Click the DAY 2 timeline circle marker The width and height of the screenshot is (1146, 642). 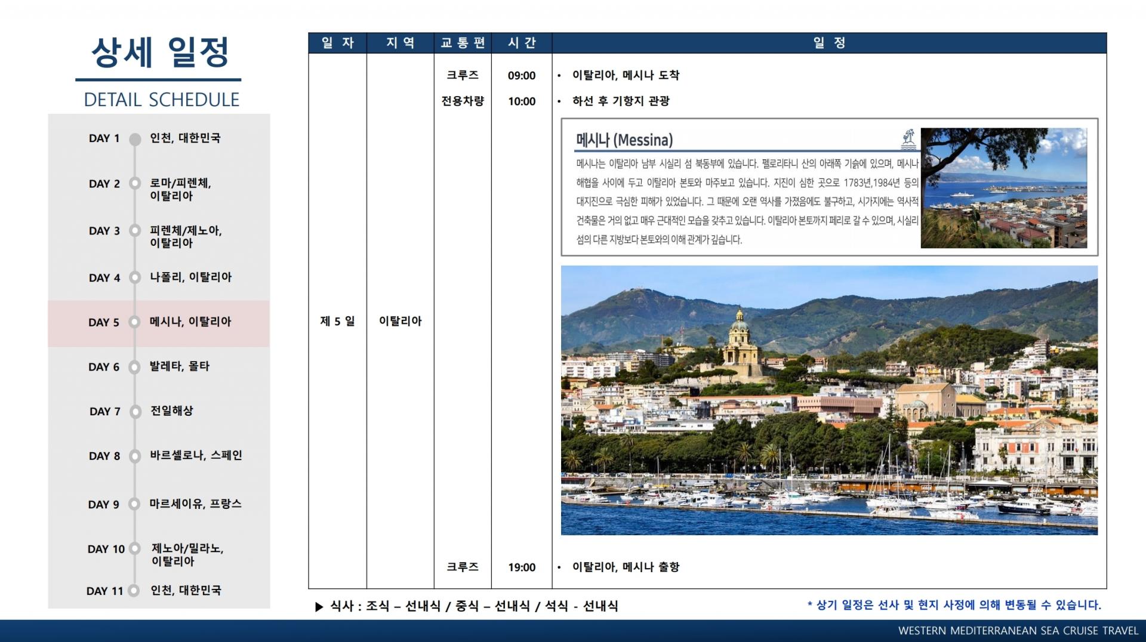(x=135, y=183)
